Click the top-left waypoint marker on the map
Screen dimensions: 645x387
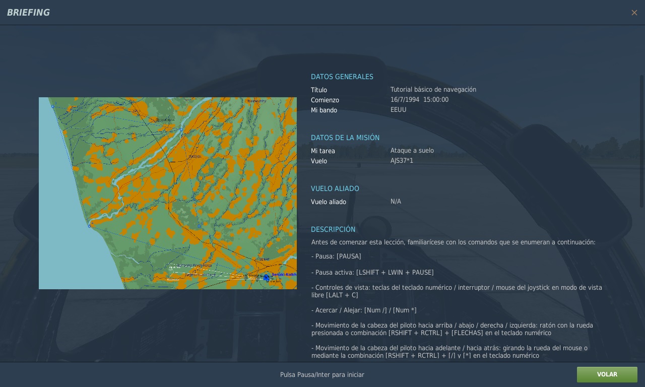[x=53, y=106]
